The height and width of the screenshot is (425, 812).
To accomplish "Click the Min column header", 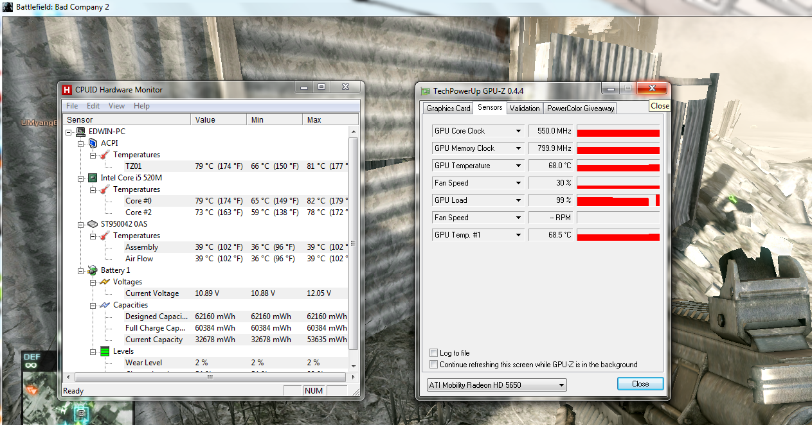I will click(275, 120).
